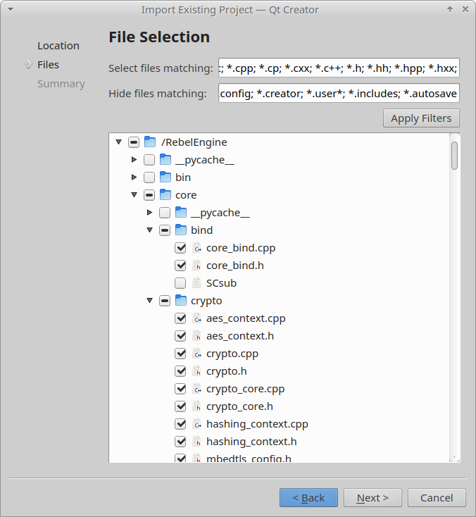The height and width of the screenshot is (517, 476).
Task: Toggle the bind folder checkbox
Action: [x=165, y=230]
